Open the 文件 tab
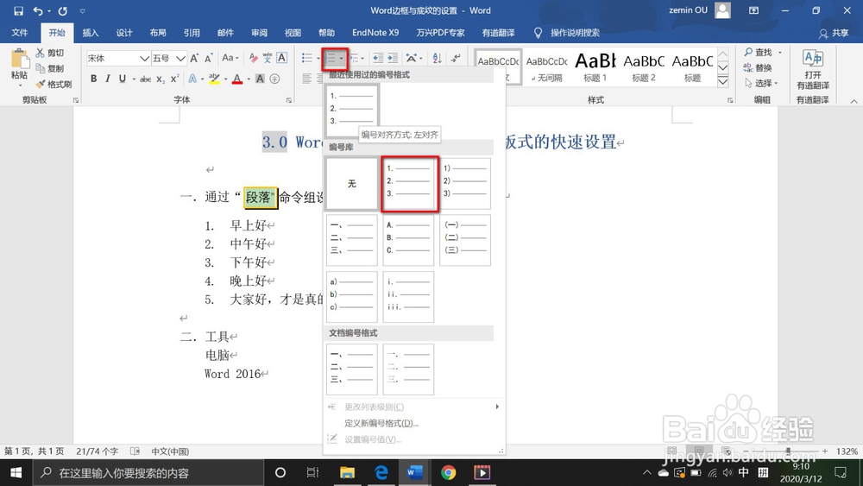The image size is (863, 486). [x=20, y=33]
